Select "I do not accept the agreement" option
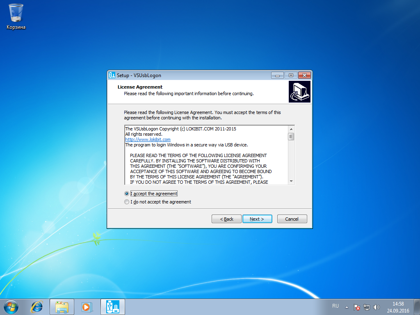Screen dimensions: 420x315 click(127, 202)
